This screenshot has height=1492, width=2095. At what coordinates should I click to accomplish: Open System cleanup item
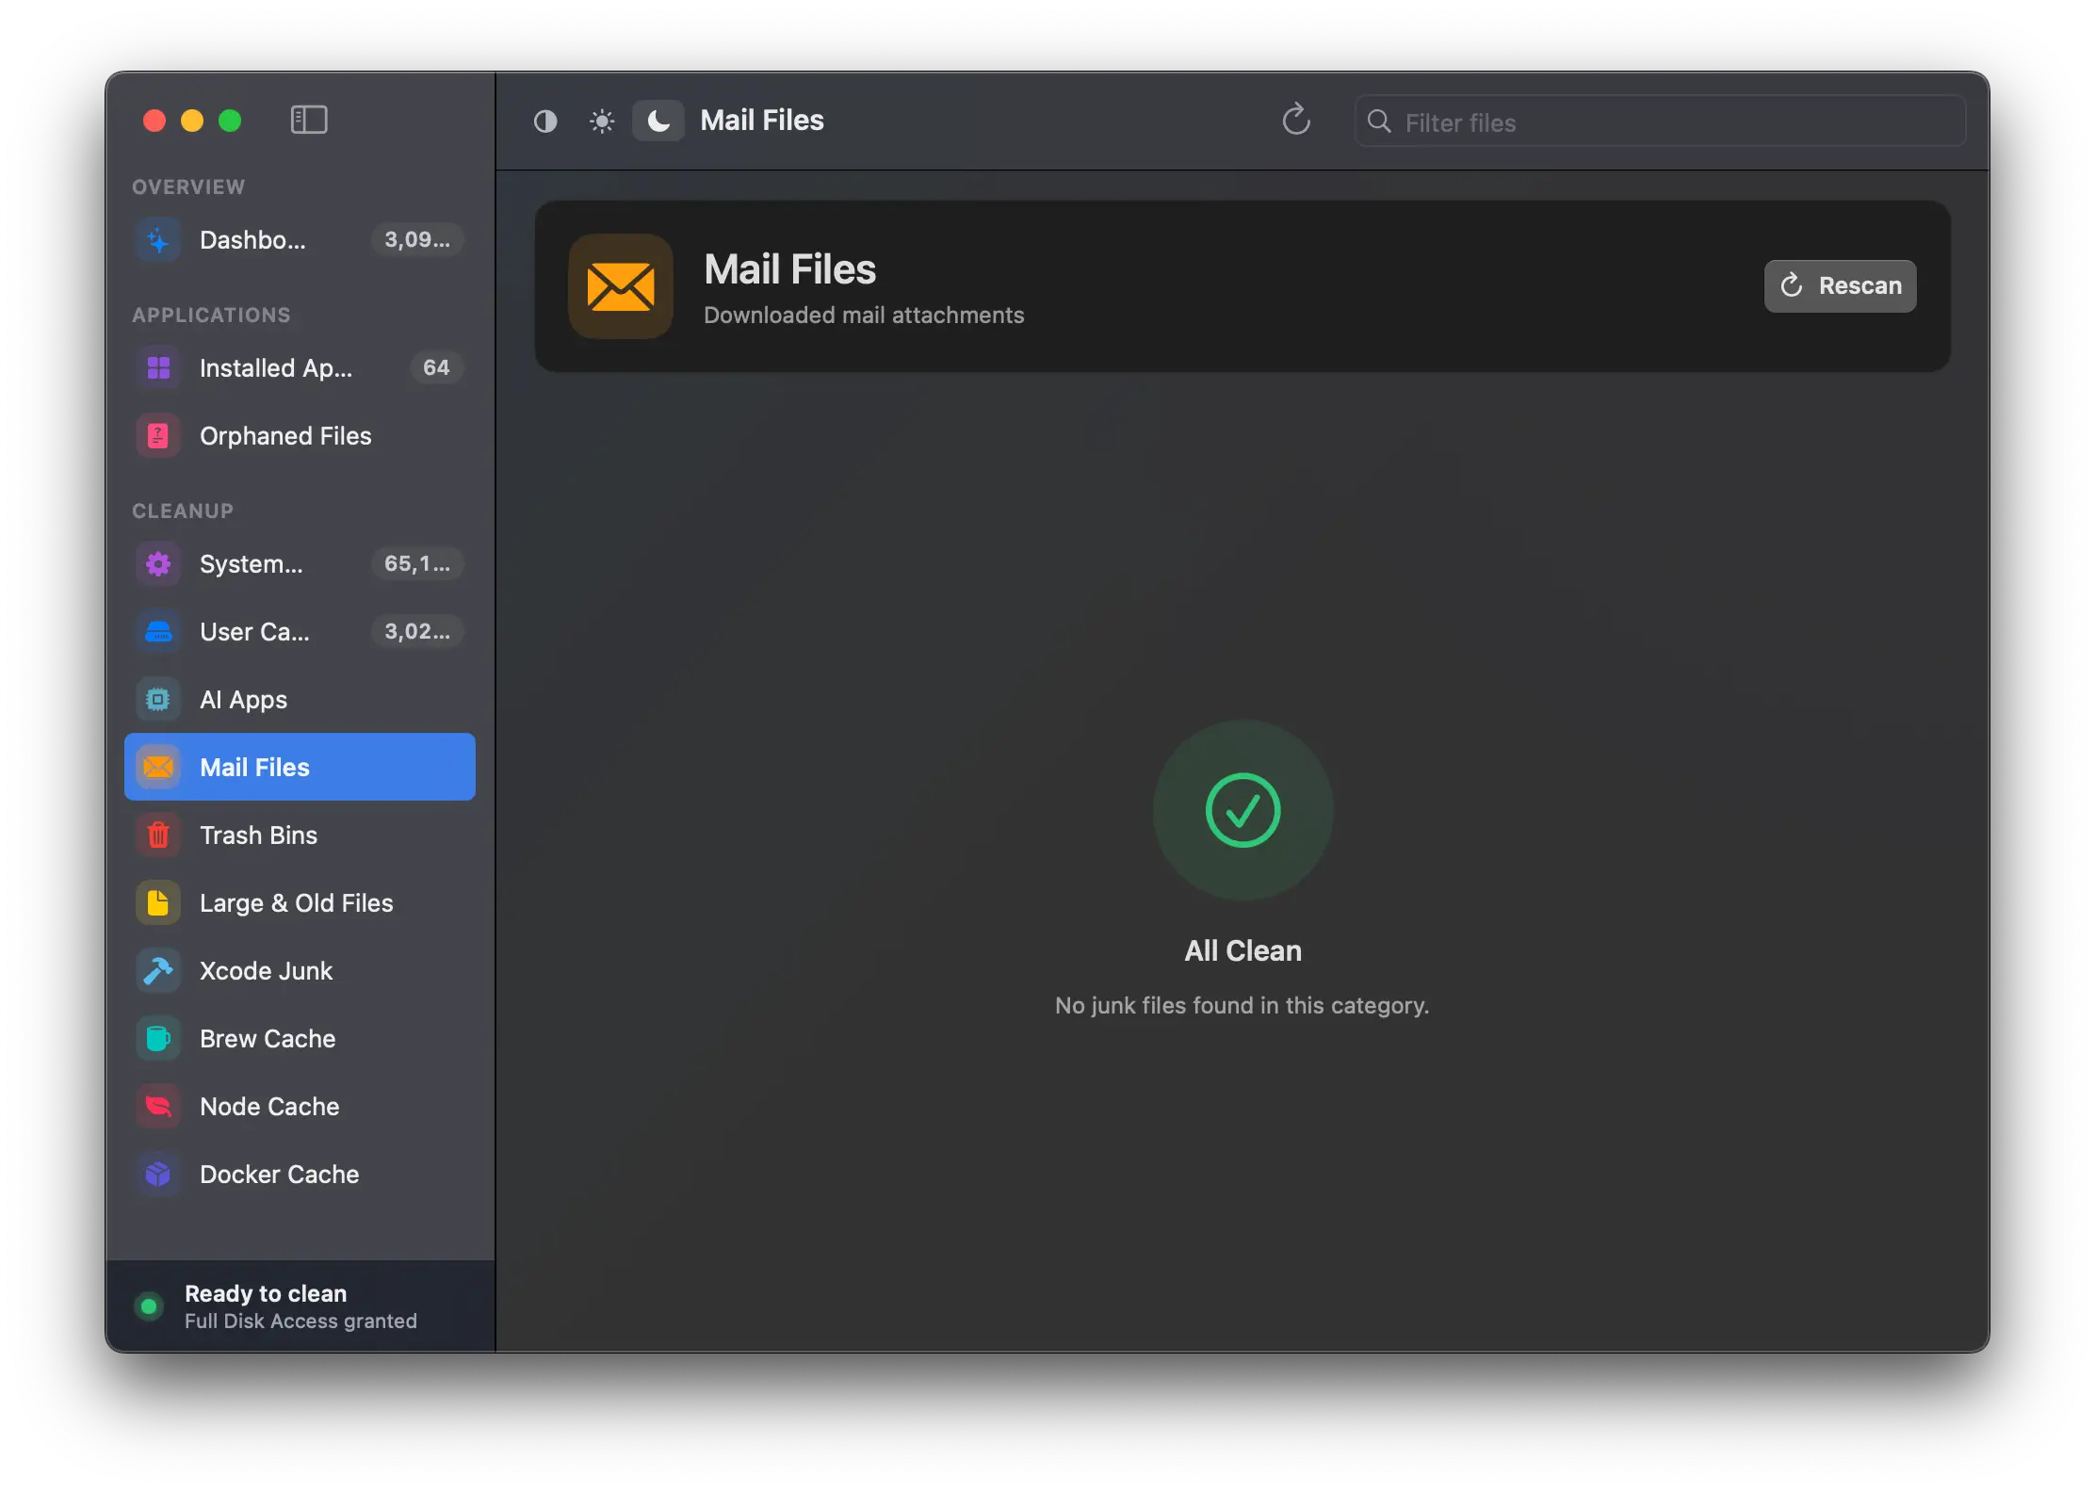[300, 564]
